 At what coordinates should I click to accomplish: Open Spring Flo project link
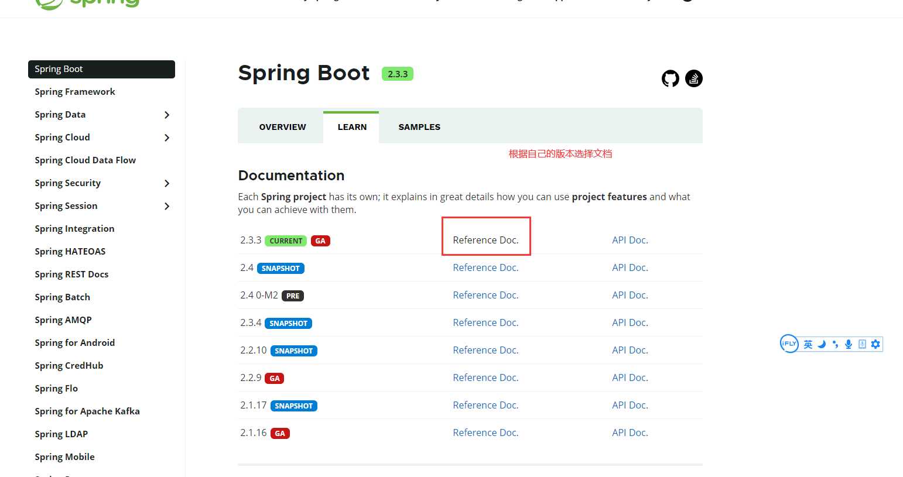click(56, 389)
